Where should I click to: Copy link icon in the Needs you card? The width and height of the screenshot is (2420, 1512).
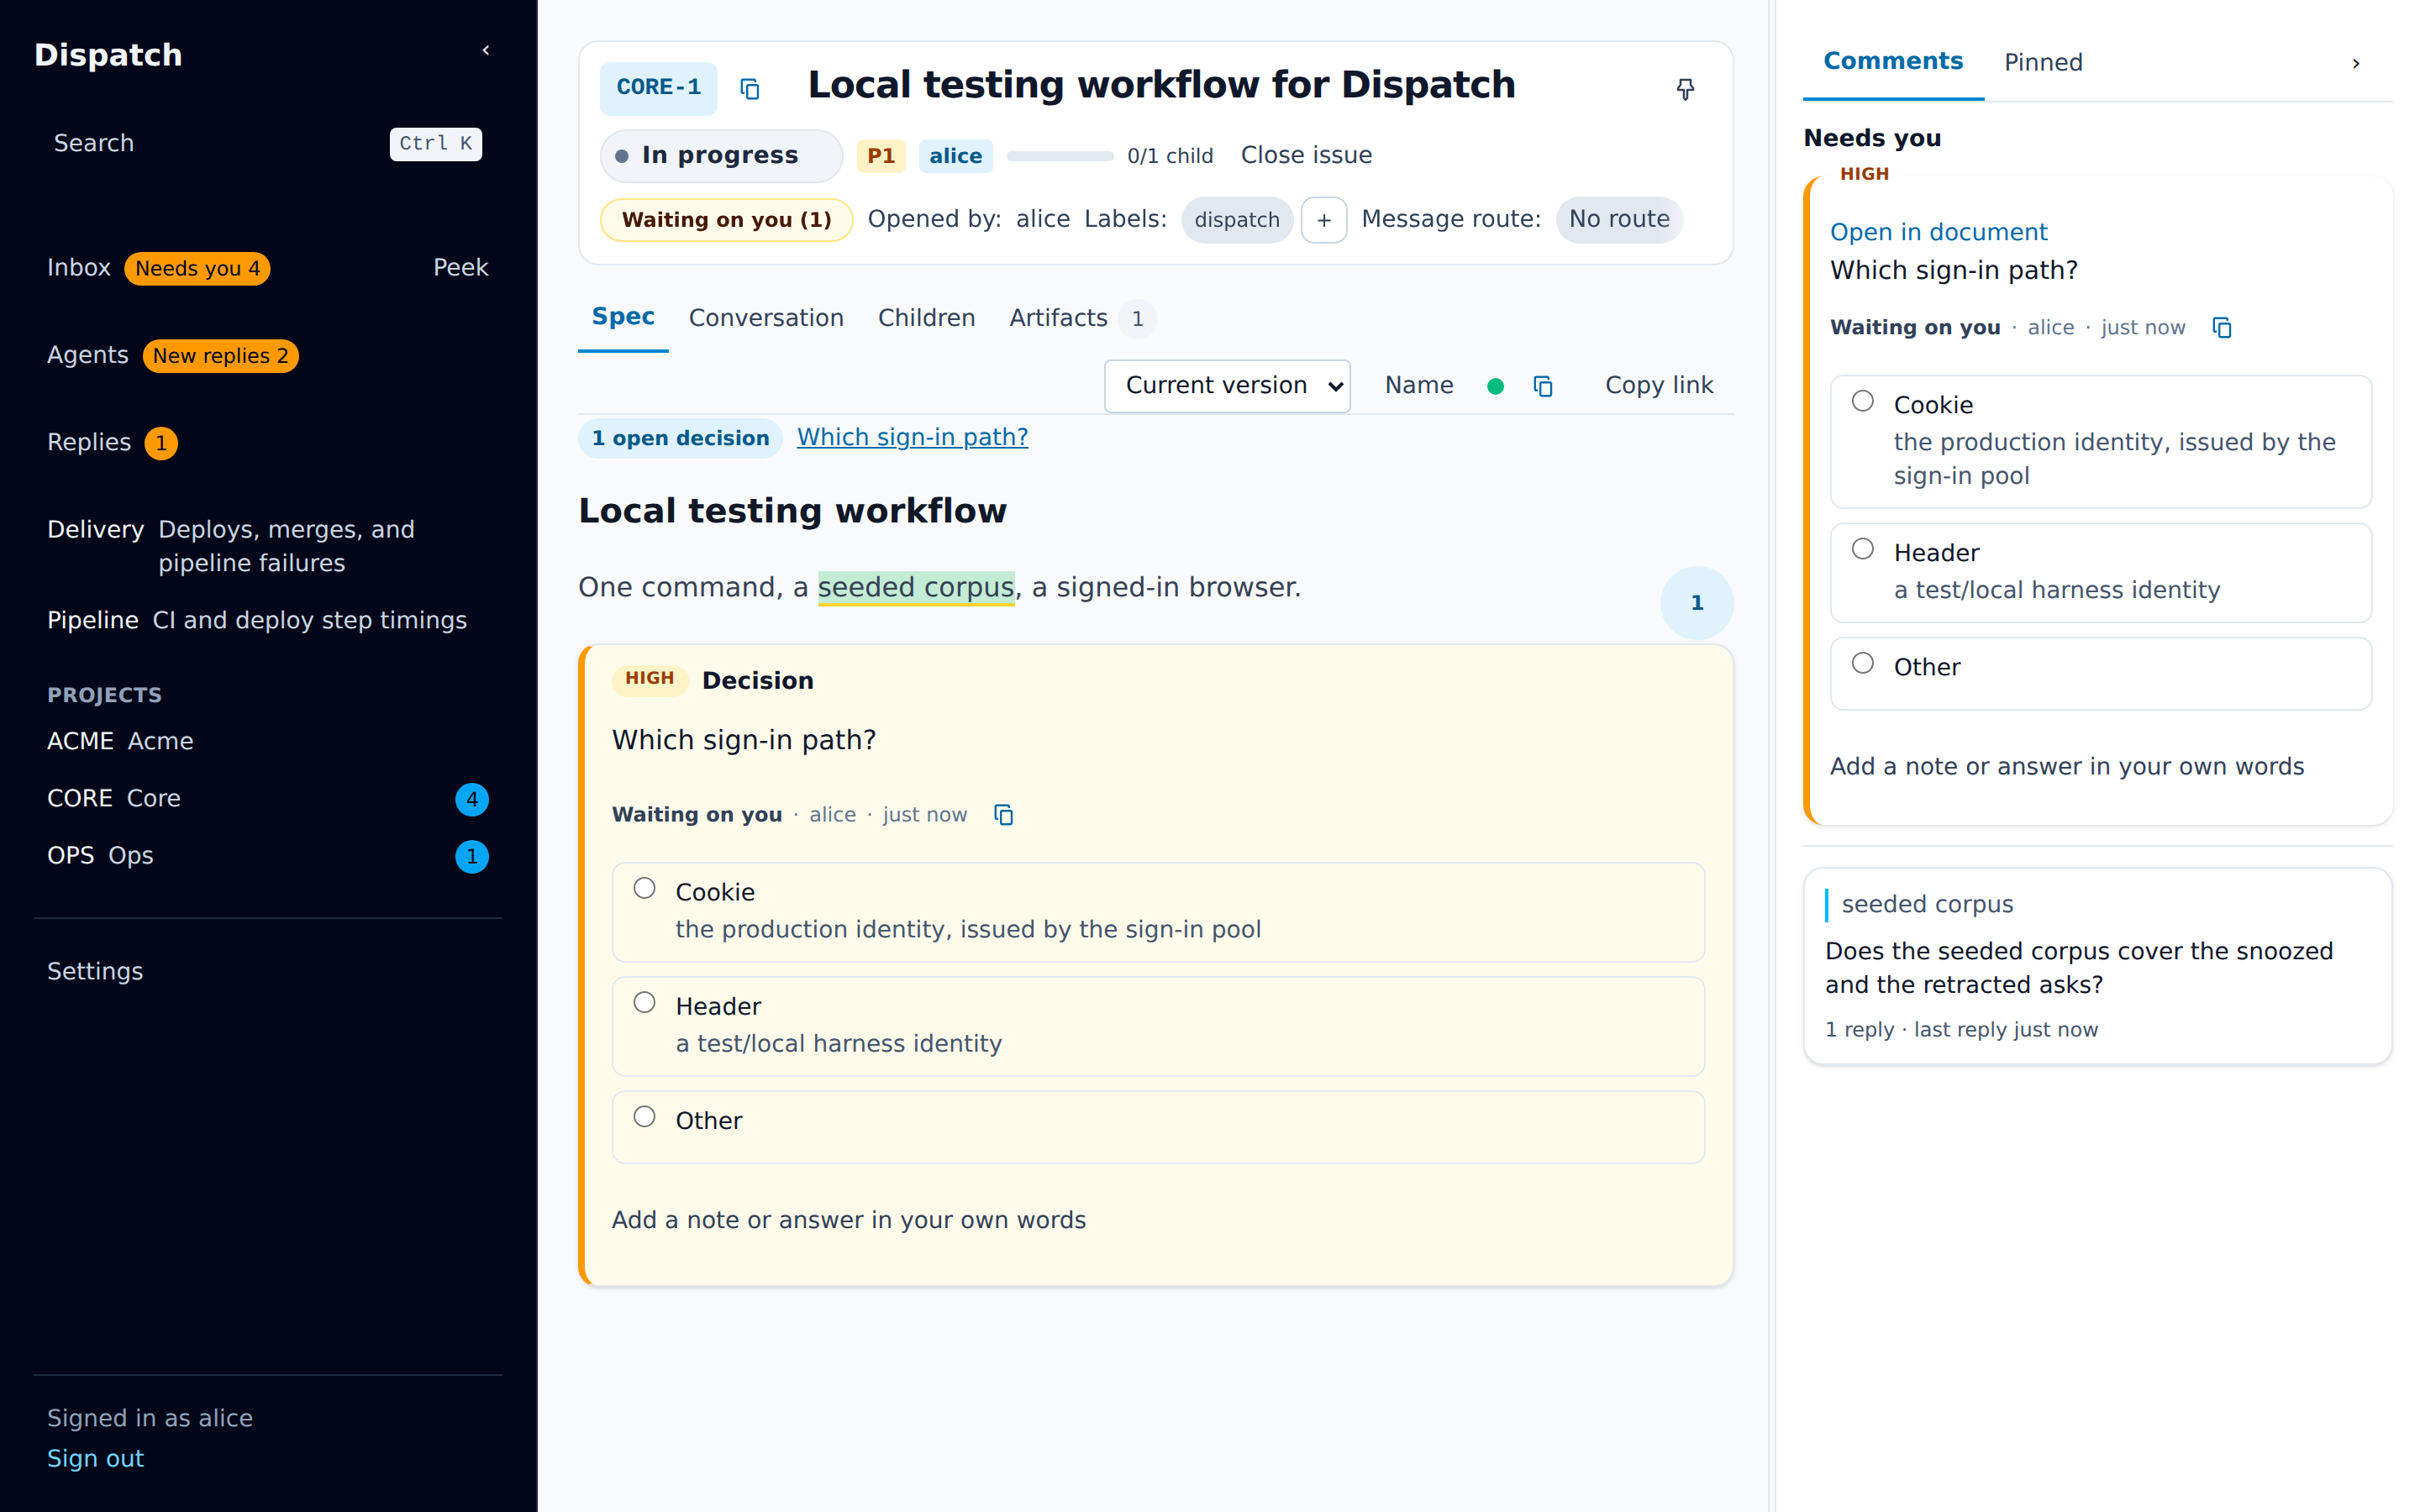click(2222, 328)
